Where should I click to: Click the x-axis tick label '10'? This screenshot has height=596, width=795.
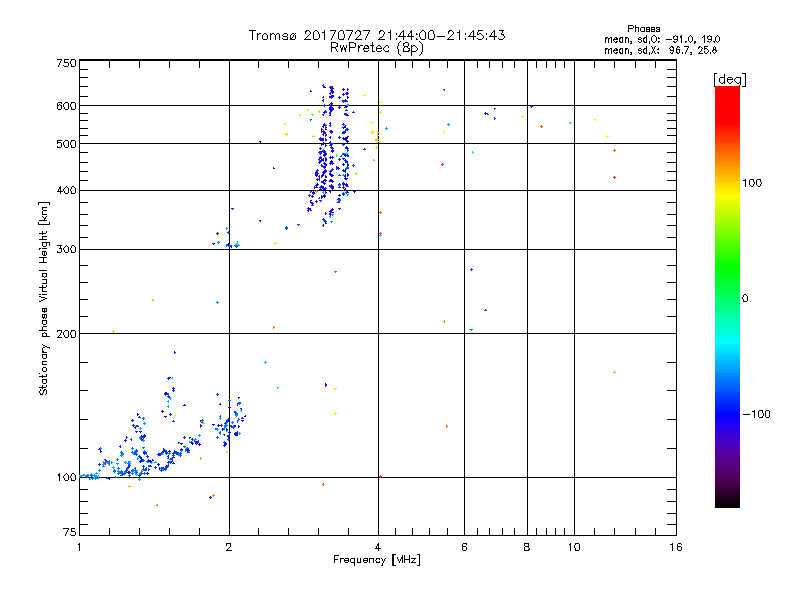pos(574,547)
